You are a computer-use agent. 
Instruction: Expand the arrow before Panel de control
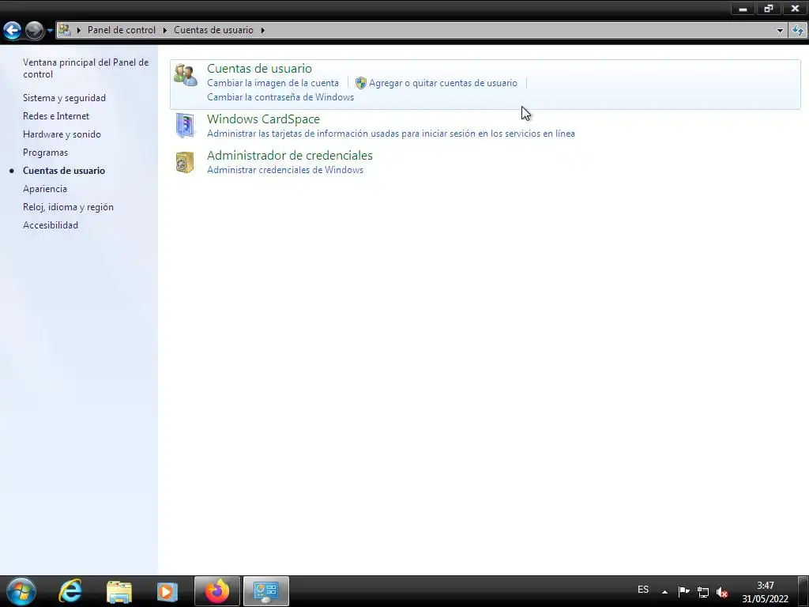pos(79,30)
